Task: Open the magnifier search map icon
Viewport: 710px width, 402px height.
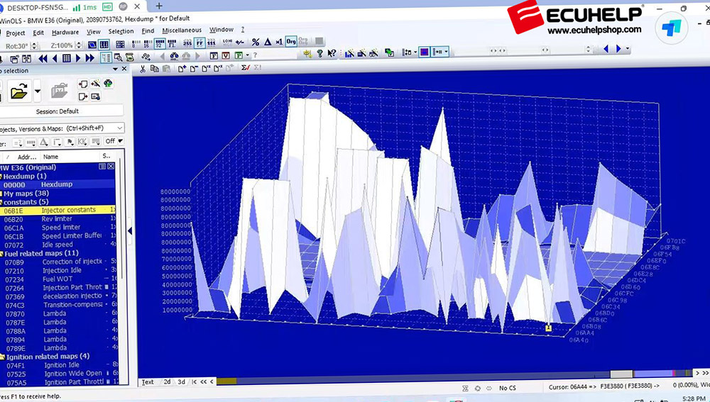Action: (x=118, y=57)
